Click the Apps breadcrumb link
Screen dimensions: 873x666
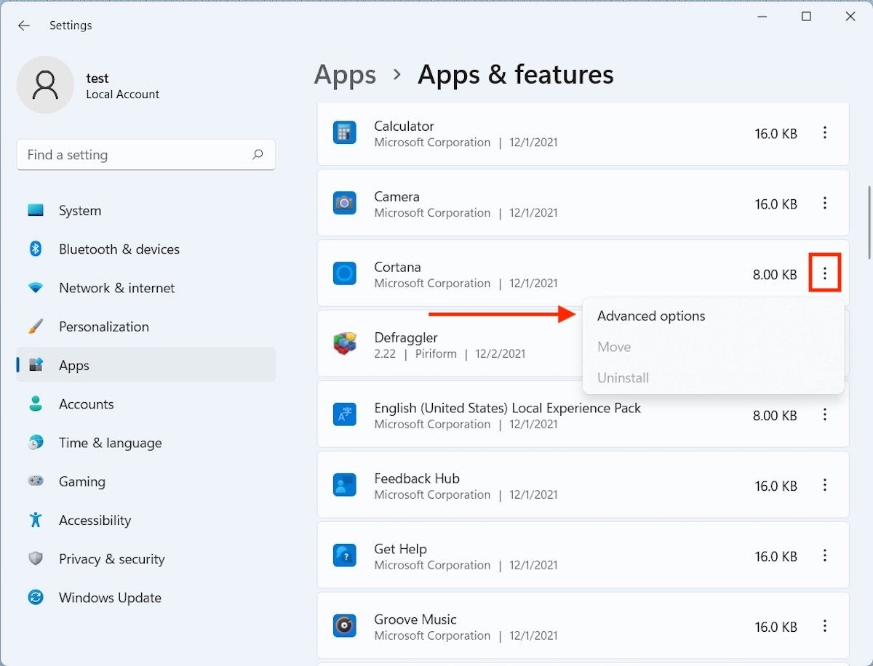345,75
